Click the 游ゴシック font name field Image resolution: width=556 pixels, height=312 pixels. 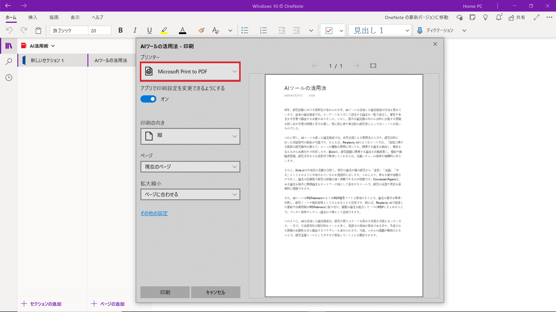69,30
